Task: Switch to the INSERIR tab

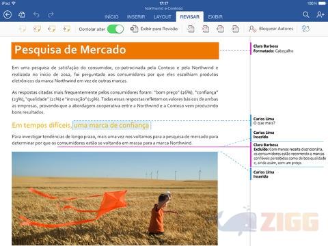Action: (x=136, y=17)
